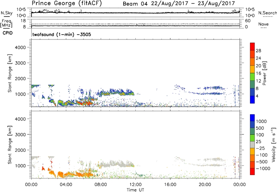Click the 'Nave' legend label
277x192 pixels.
click(263, 24)
